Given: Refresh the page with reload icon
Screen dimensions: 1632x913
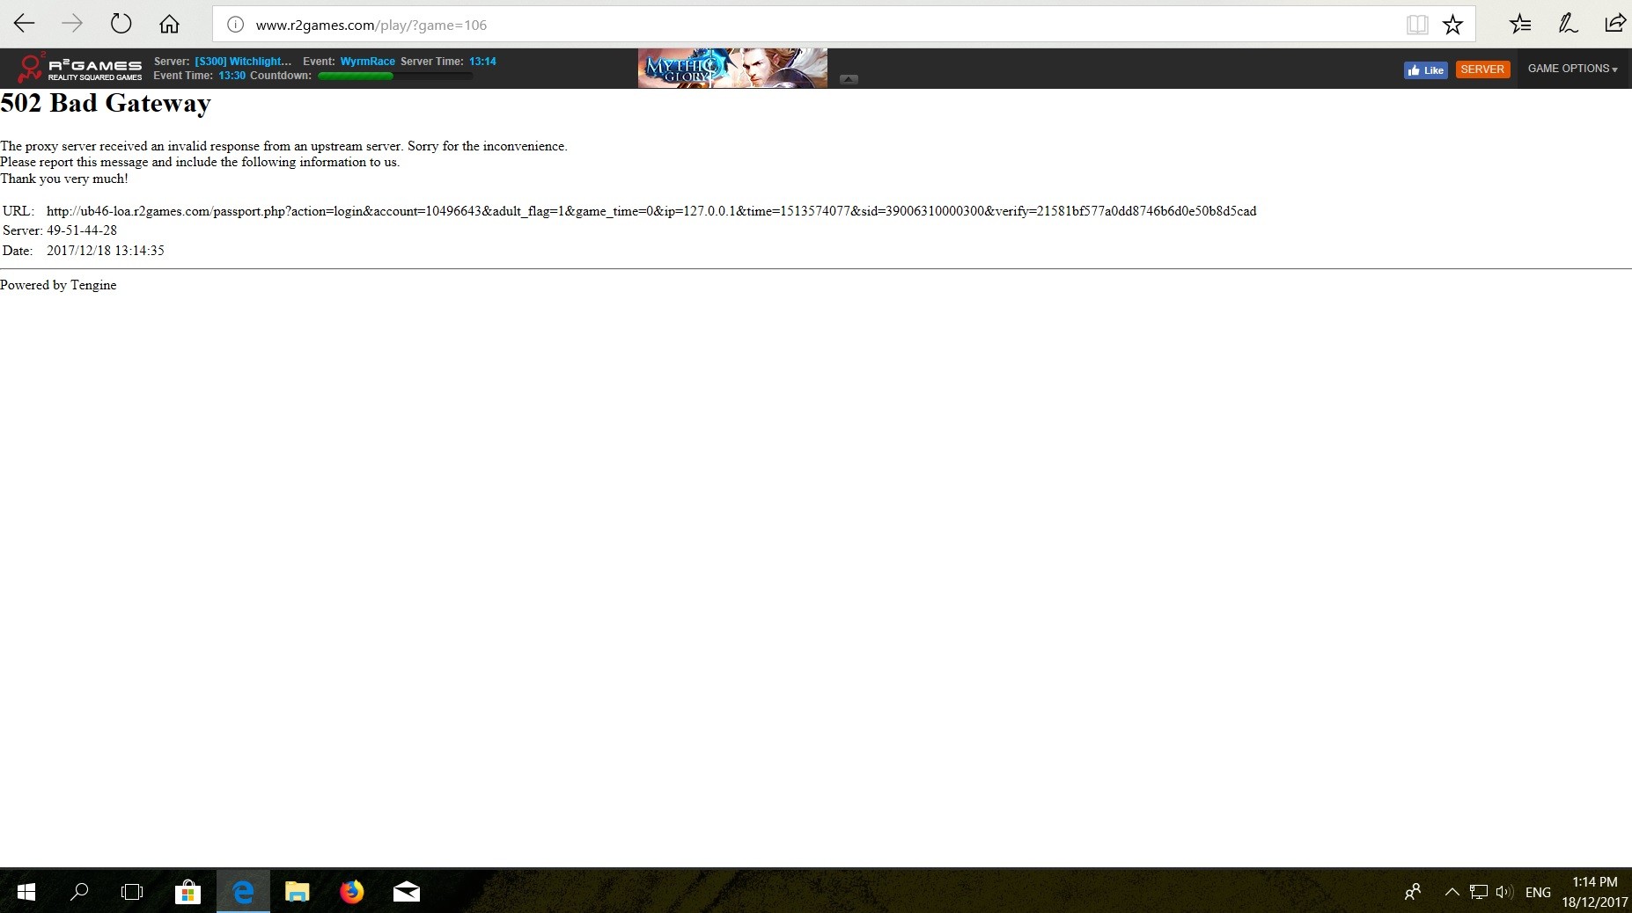Looking at the screenshot, I should [121, 25].
